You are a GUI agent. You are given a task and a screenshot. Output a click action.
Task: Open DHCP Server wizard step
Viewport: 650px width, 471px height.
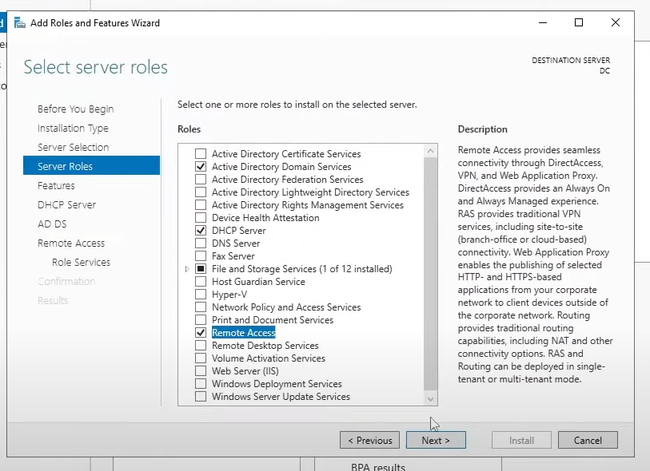66,205
